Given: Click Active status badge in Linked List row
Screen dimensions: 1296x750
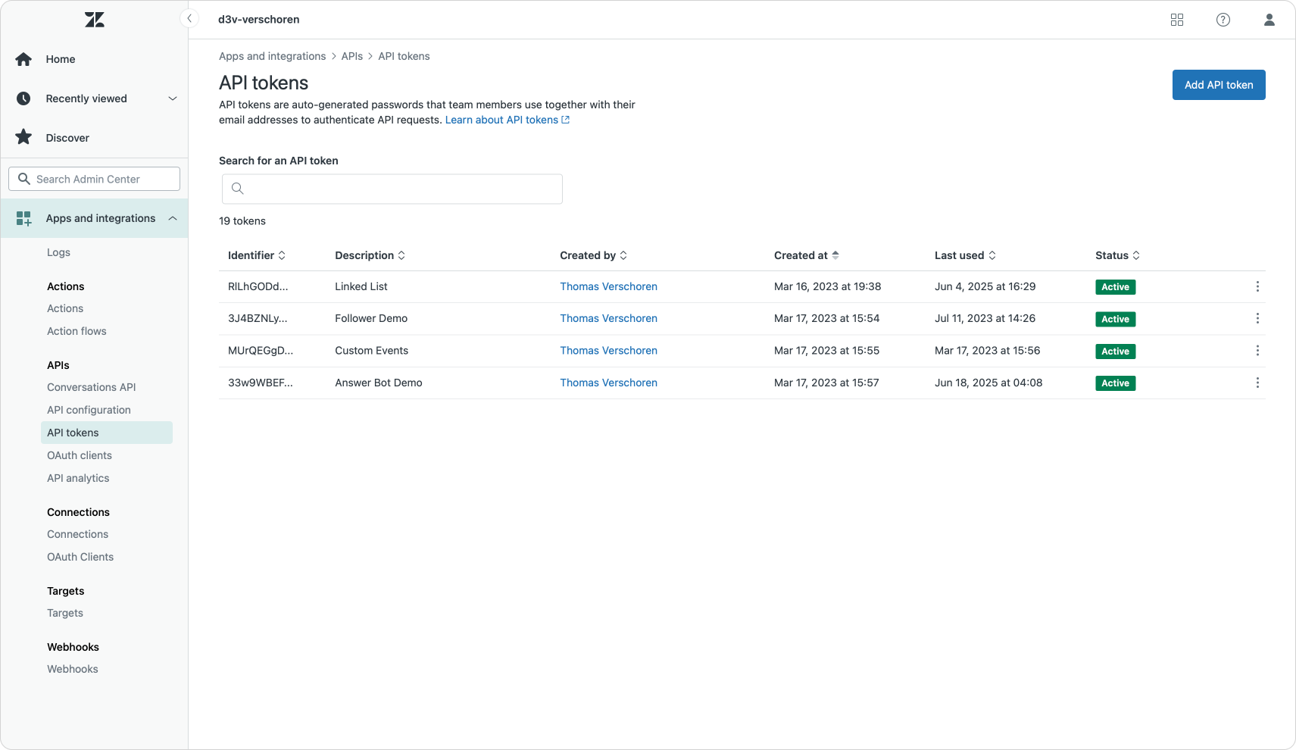Looking at the screenshot, I should click(1115, 287).
